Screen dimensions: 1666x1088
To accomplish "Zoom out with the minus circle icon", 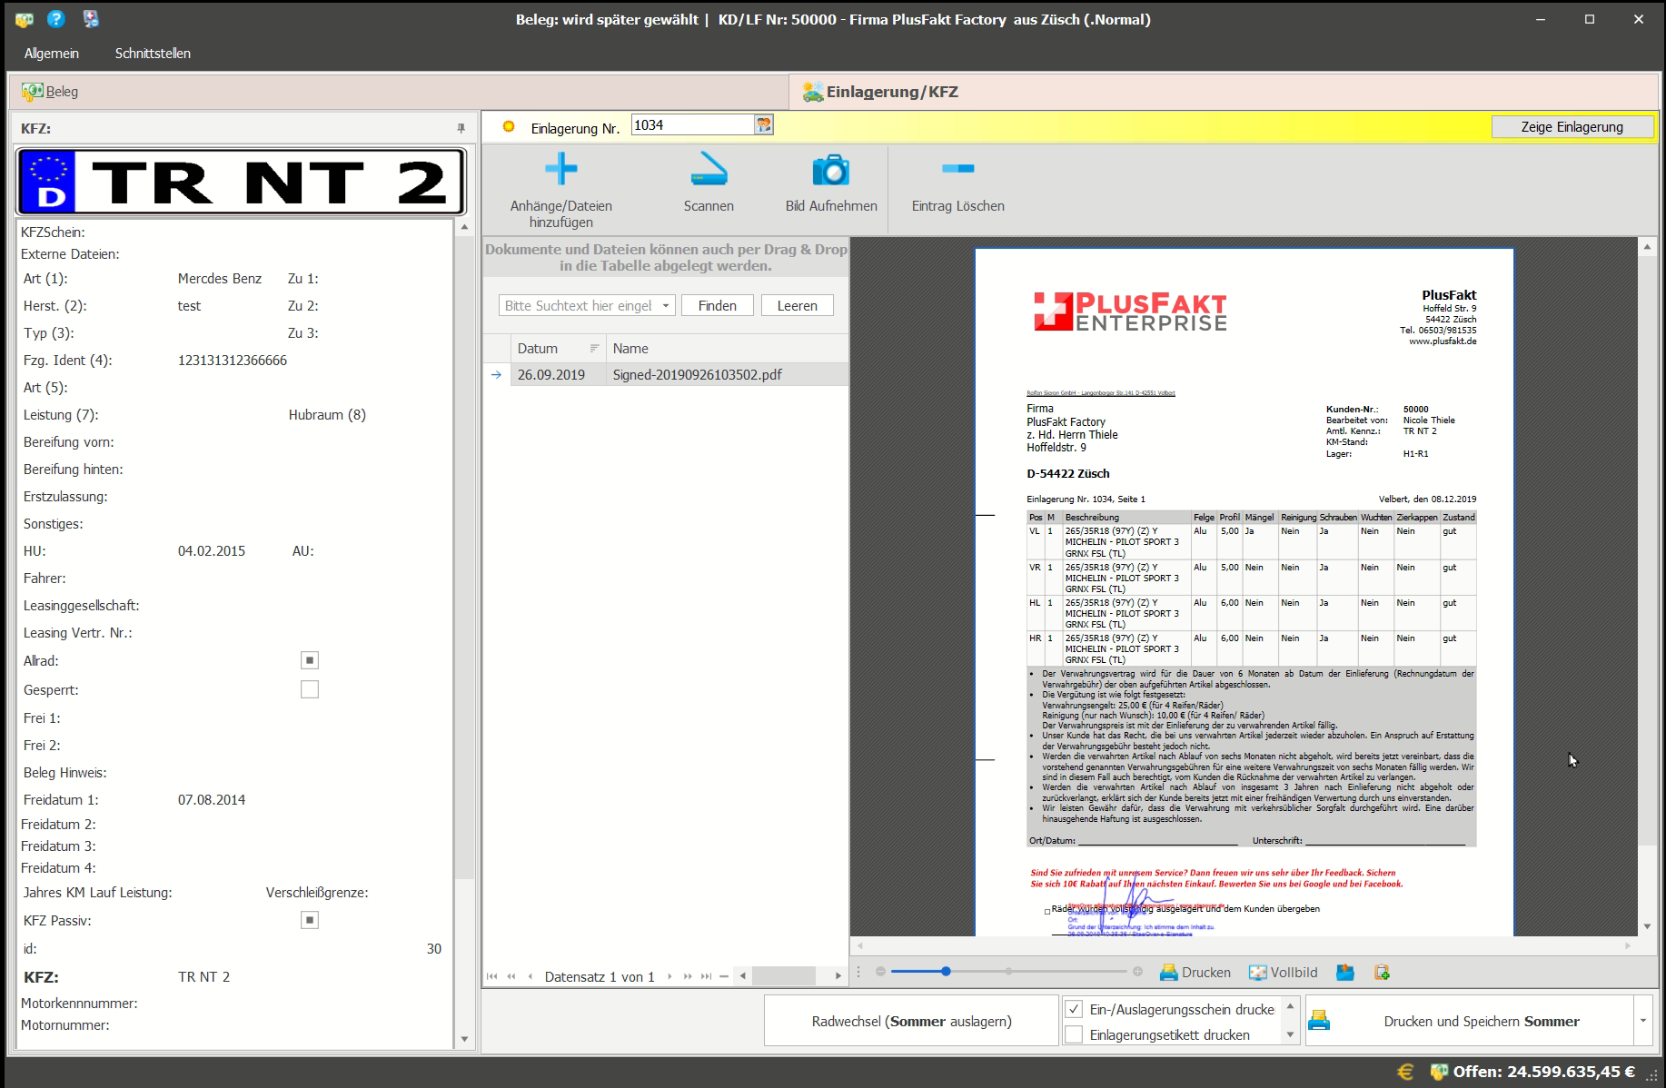I will tap(880, 971).
